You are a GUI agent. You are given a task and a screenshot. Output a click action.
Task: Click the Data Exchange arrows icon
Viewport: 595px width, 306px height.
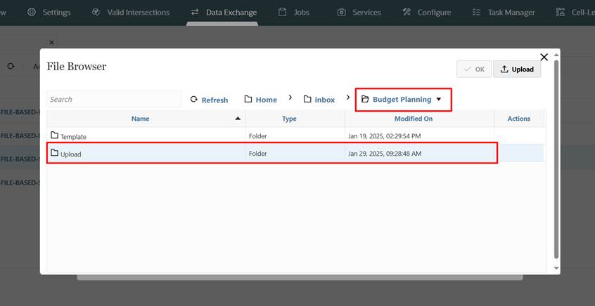tap(195, 12)
